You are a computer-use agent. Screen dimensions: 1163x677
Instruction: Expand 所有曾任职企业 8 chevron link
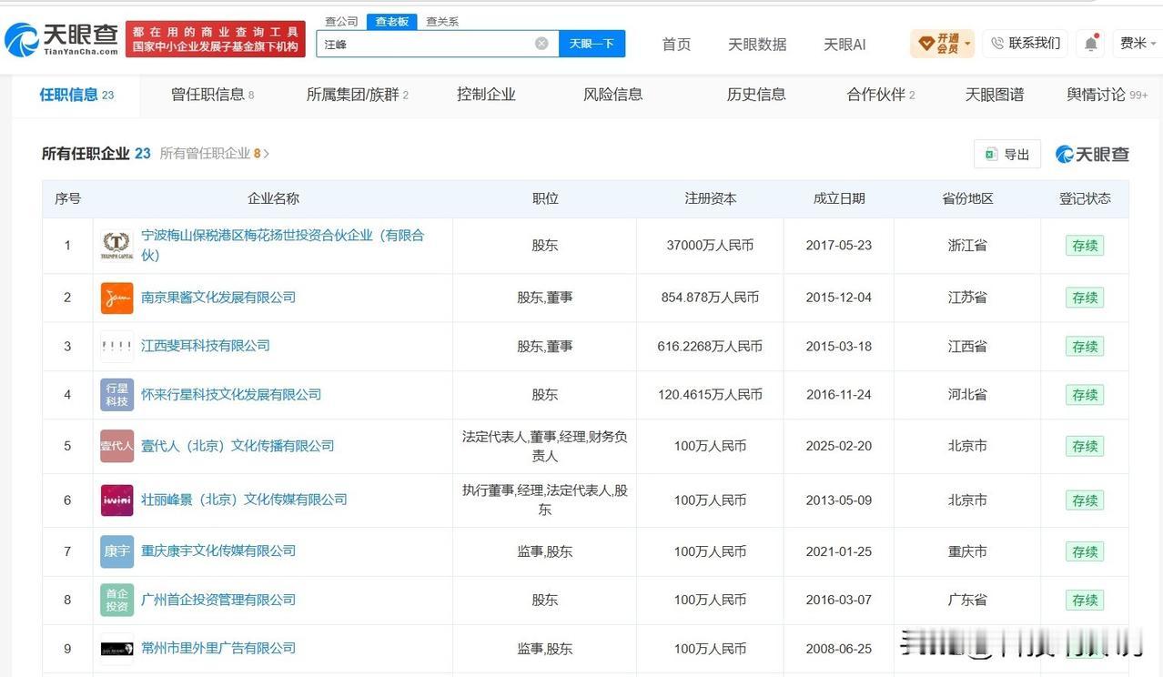(215, 154)
